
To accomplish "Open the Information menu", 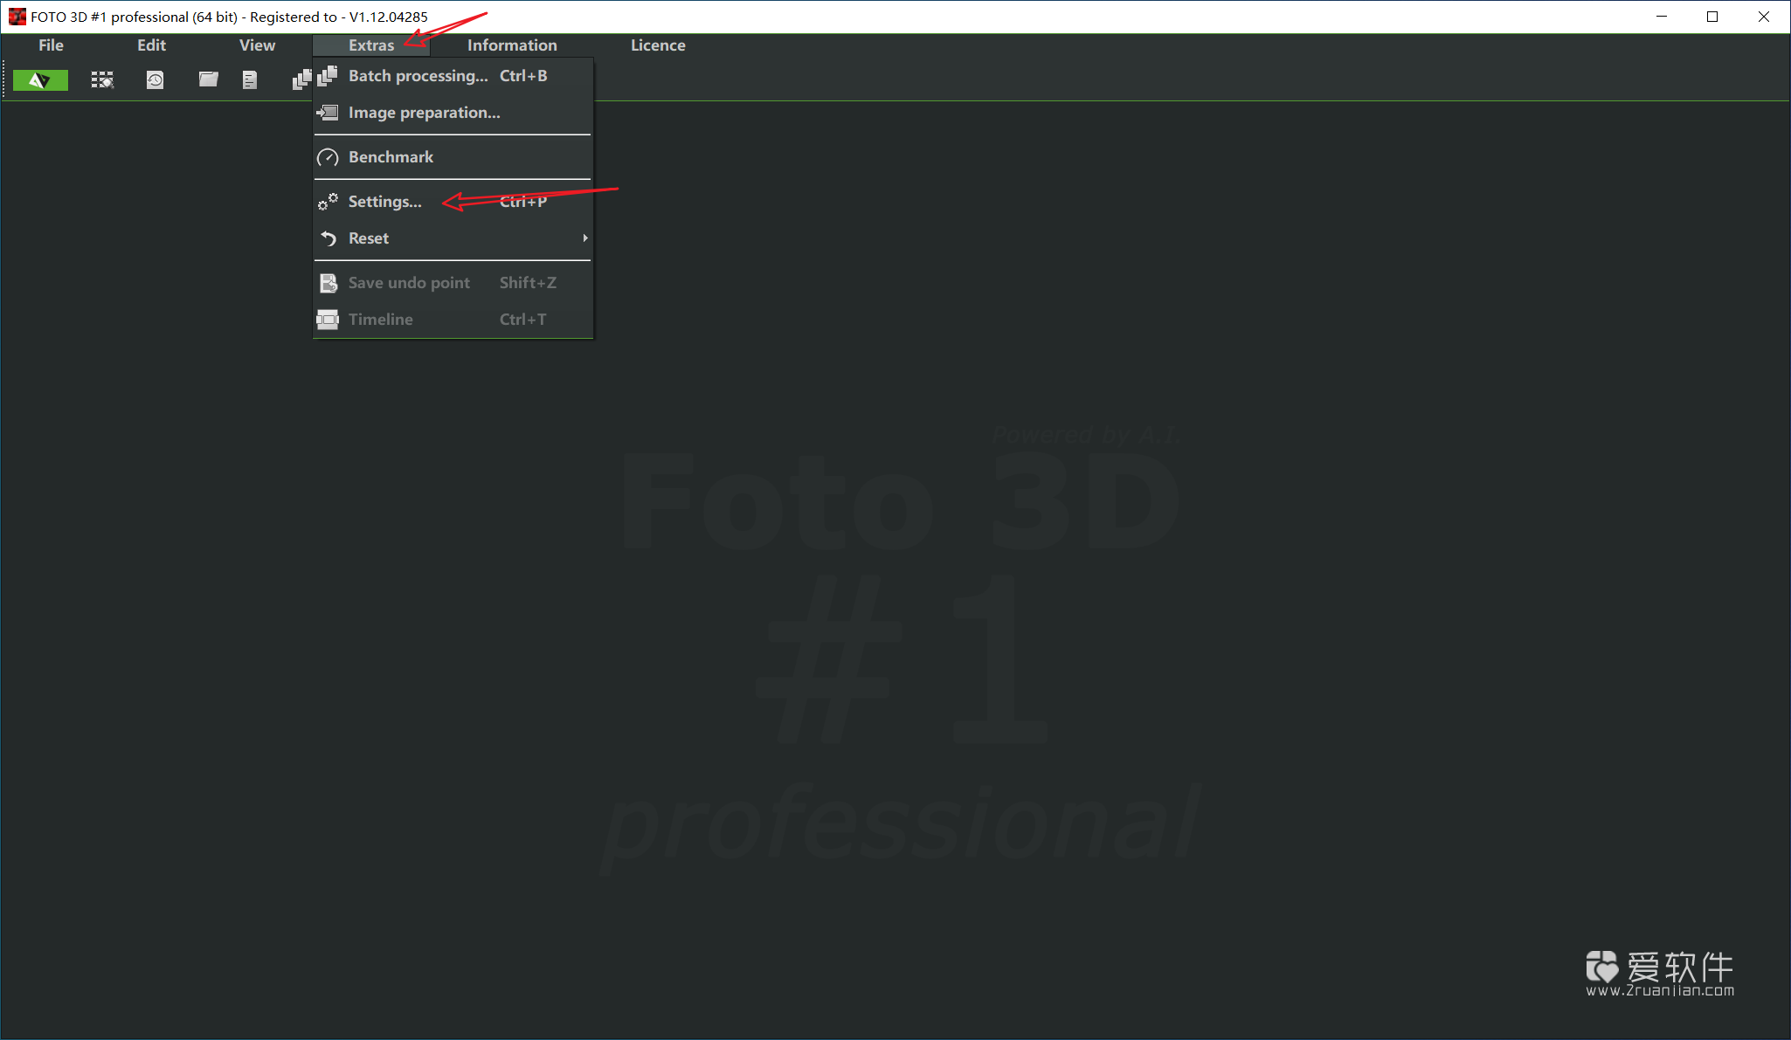I will tap(512, 45).
